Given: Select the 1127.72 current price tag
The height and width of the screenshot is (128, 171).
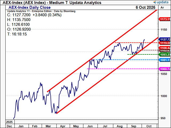Looking at the screenshot, I should point(165,39).
